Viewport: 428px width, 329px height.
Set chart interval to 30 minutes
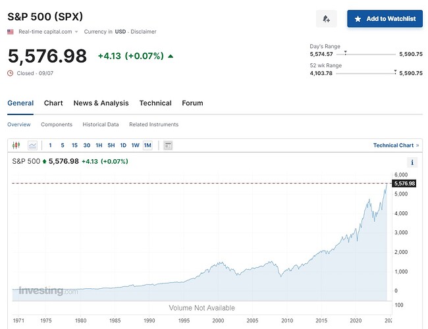tap(87, 145)
